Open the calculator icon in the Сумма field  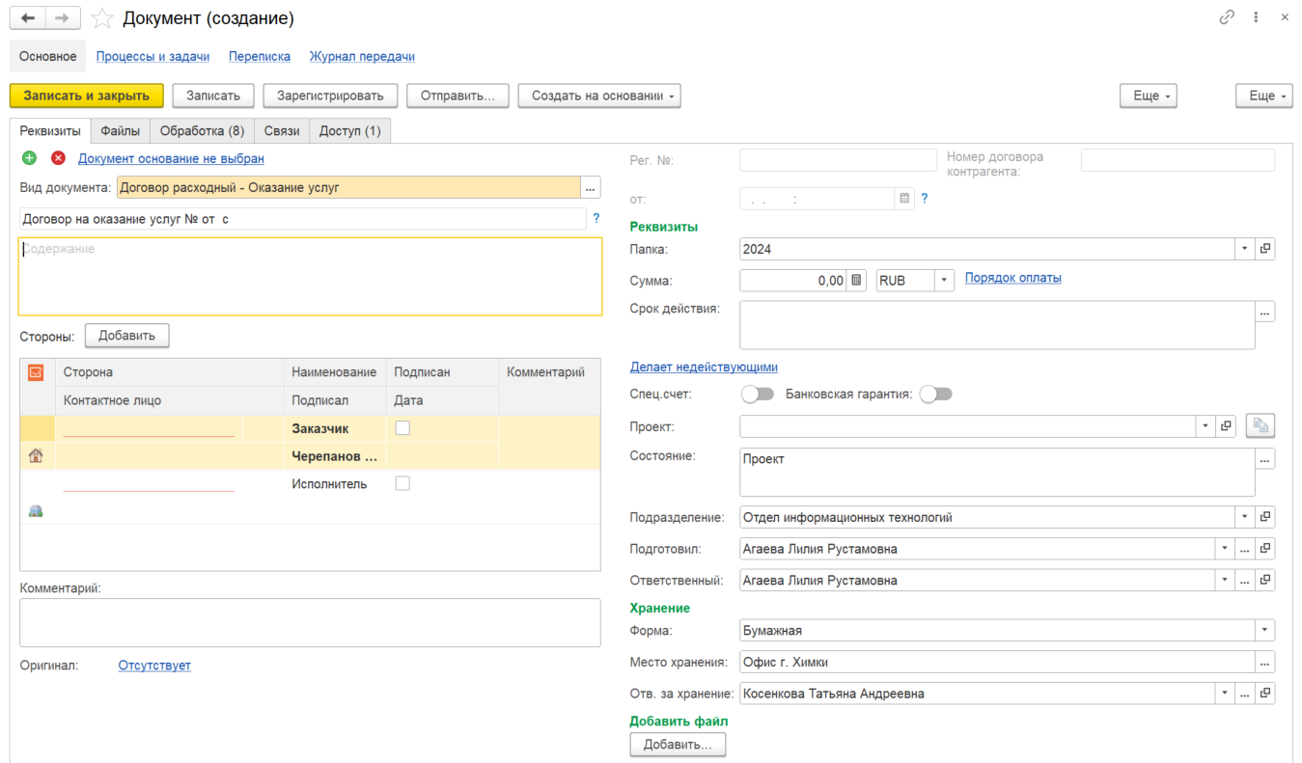[x=856, y=280]
